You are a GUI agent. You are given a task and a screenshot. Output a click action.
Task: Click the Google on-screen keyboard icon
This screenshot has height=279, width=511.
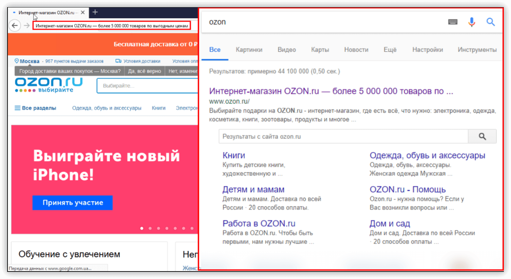point(453,22)
